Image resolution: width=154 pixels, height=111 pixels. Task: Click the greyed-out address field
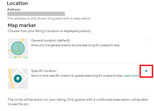coord(36,14)
